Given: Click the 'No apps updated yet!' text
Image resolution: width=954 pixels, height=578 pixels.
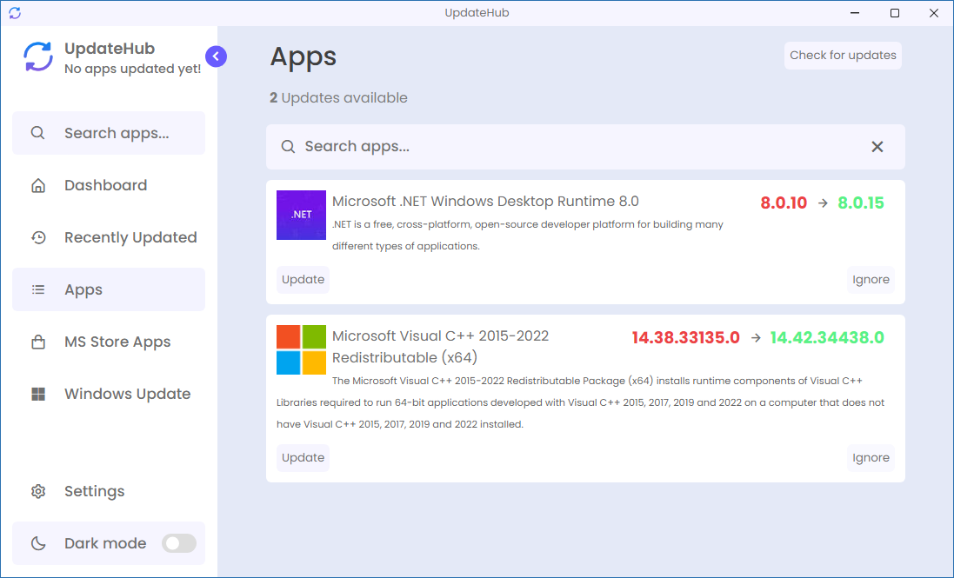Looking at the screenshot, I should pyautogui.click(x=133, y=69).
